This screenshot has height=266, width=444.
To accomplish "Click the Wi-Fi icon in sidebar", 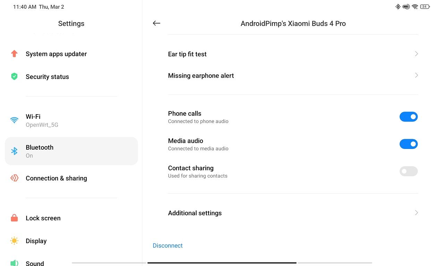I will pyautogui.click(x=14, y=120).
